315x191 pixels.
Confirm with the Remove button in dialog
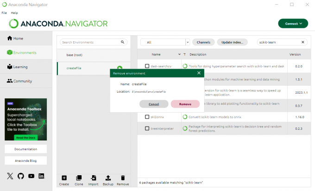pyautogui.click(x=185, y=104)
